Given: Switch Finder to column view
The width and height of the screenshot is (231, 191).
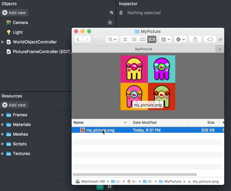Looking at the screenshot, I should tap(143, 39).
